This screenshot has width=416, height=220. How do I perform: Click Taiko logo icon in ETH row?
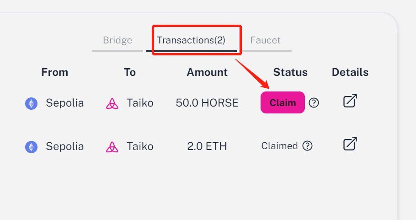click(112, 147)
